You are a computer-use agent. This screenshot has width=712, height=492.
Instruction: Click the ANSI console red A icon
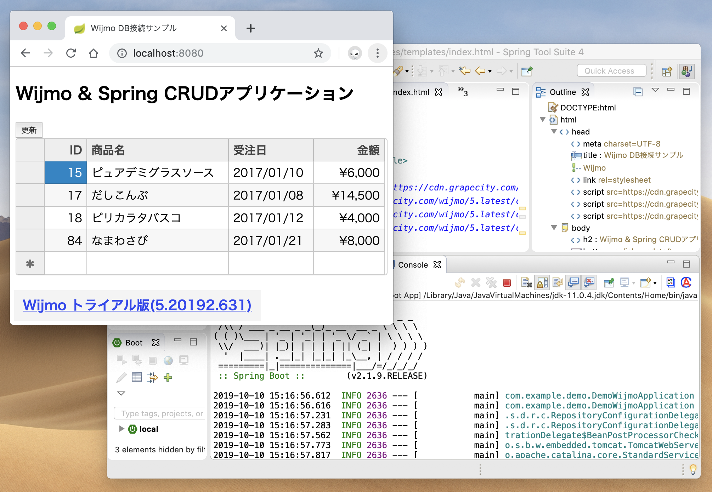click(x=686, y=282)
